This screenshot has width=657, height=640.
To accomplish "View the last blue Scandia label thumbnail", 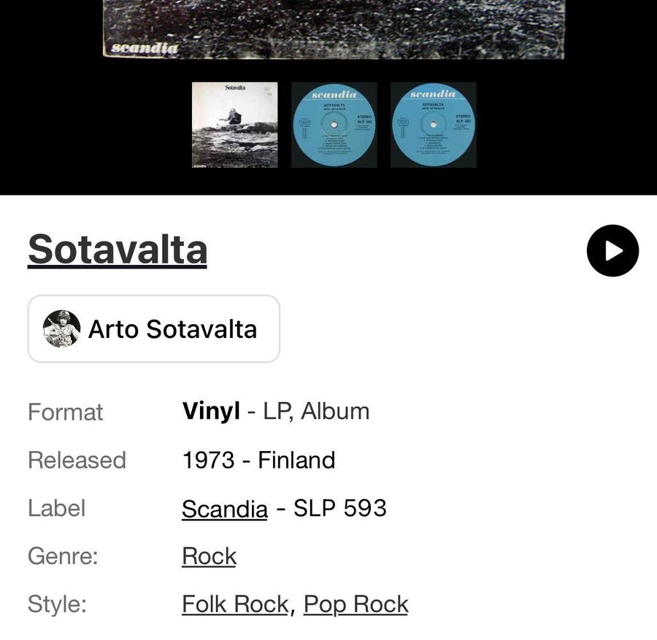I will point(434,125).
